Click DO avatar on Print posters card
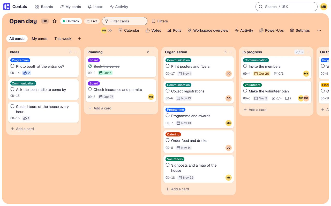The width and height of the screenshot is (331, 206). pyautogui.click(x=229, y=74)
